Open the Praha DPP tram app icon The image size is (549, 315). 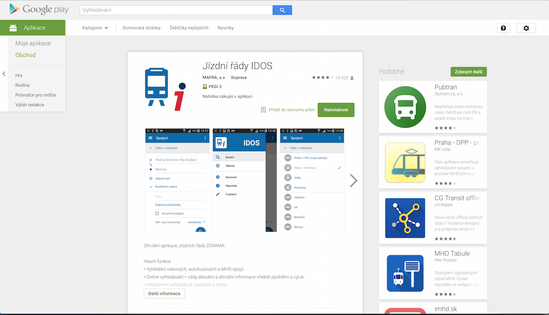click(x=405, y=162)
